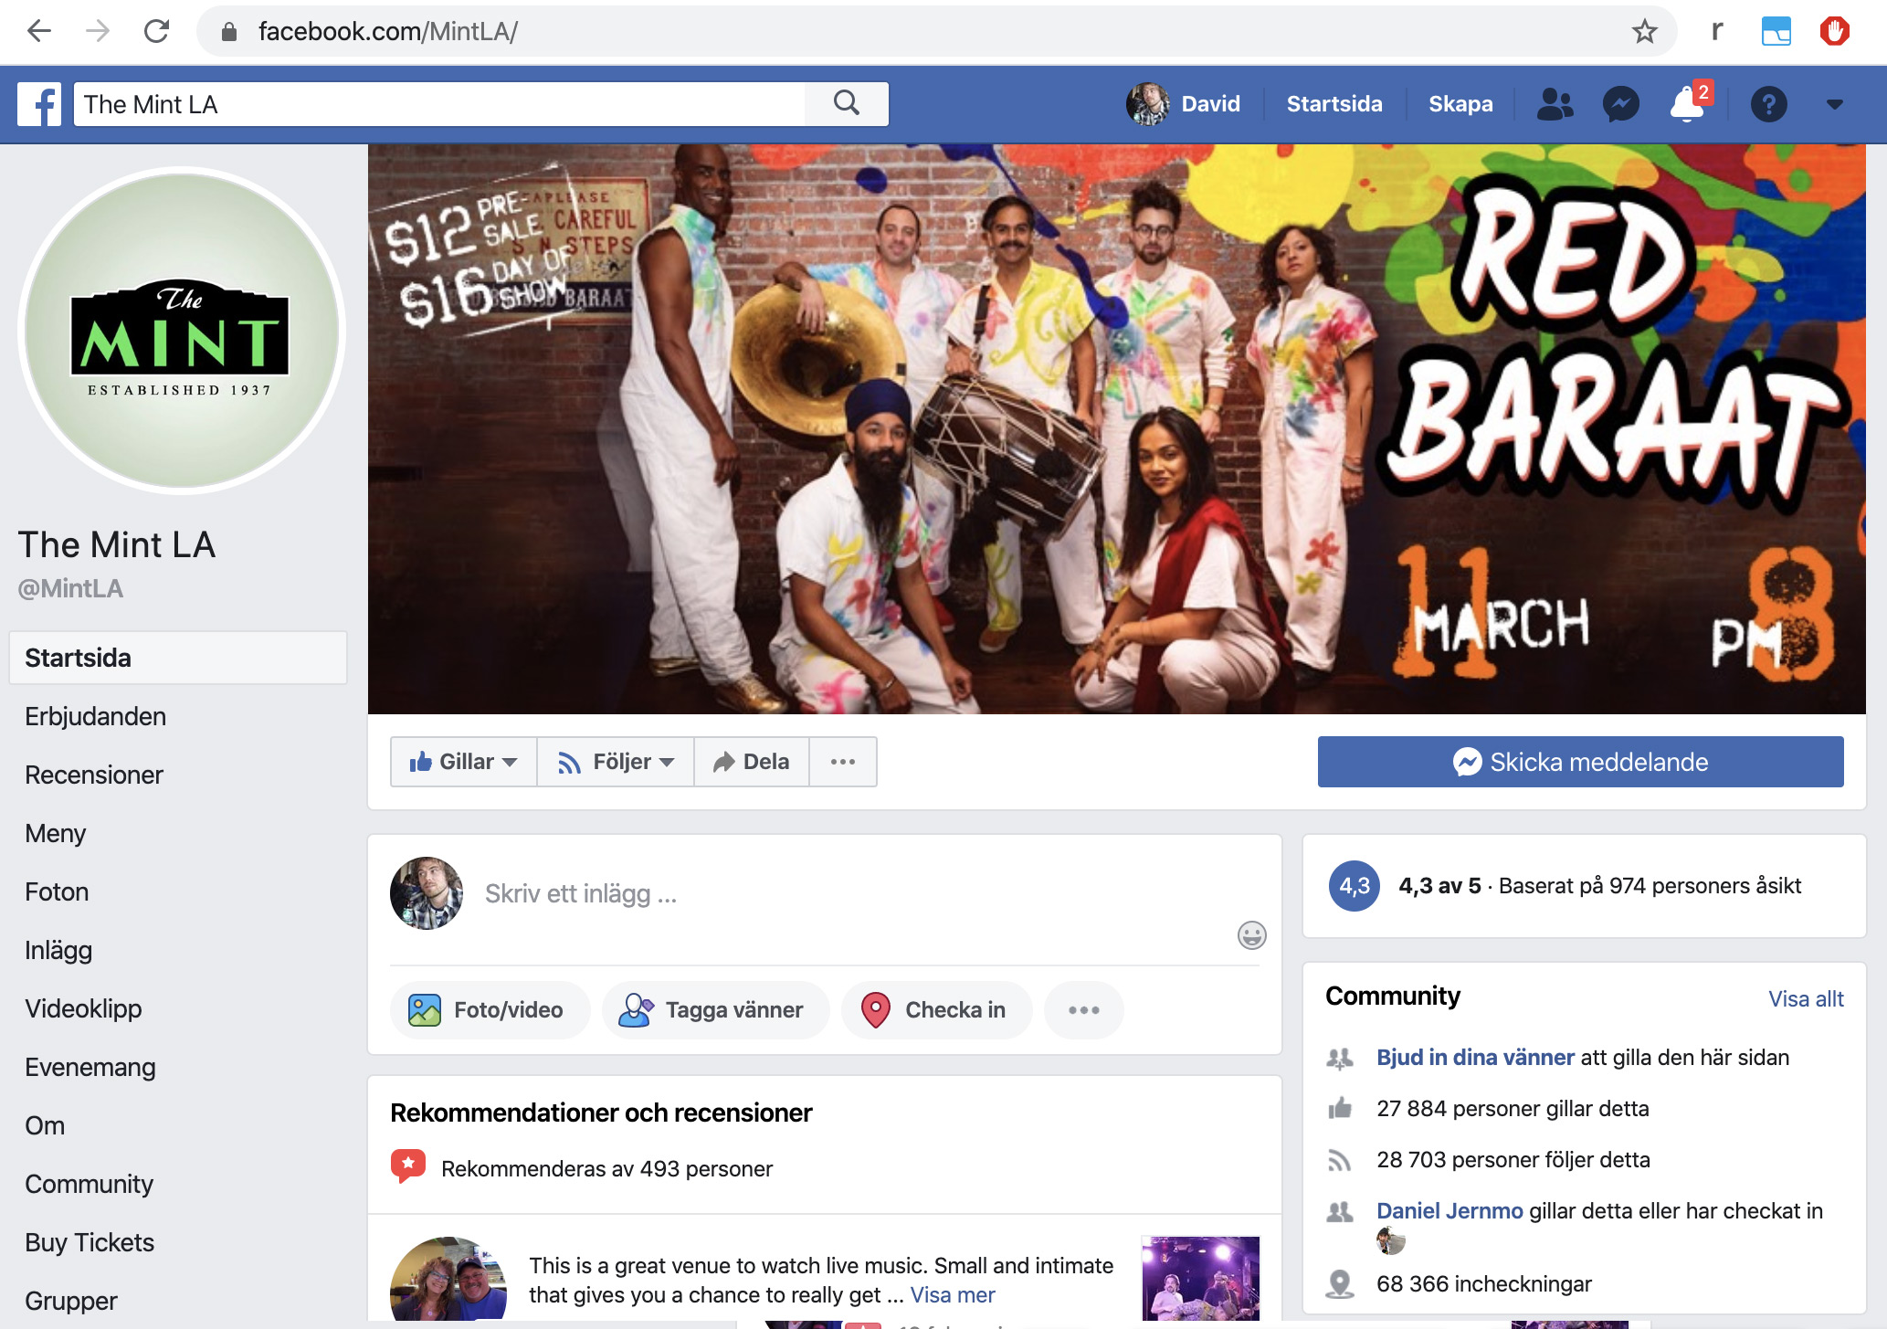
Task: Open the Red Baraat cover photo
Action: (x=1116, y=428)
